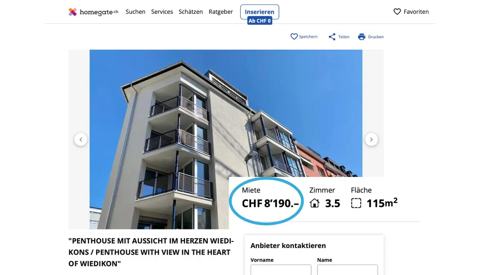Screen dimensions: 490x275
Task: Click the CHF 8'190.– rent price
Action: (270, 203)
